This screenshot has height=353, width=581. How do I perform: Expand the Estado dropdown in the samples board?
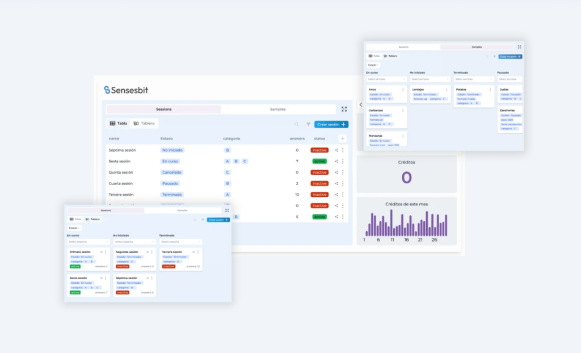click(373, 65)
